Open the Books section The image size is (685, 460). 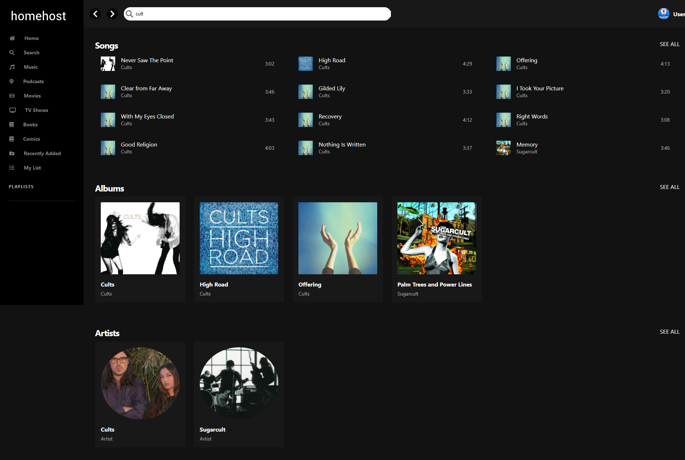point(30,125)
